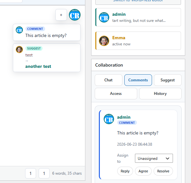191x183 pixels.
Task: Switch to the Comments tab
Action: (x=138, y=80)
